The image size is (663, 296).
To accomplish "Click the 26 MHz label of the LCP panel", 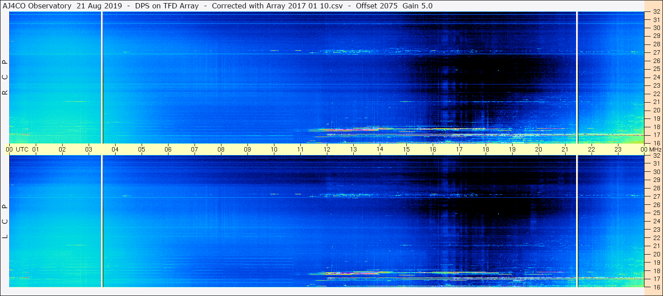I will click(656, 205).
